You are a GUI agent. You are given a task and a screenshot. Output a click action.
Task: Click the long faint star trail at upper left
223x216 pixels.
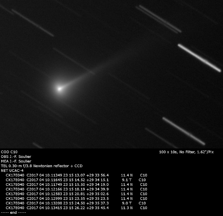[x=33, y=23]
